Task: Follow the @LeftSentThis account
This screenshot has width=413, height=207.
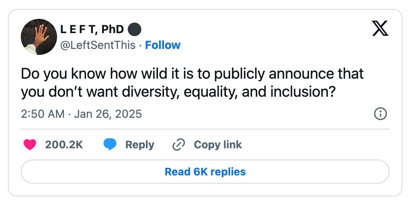Action: click(163, 45)
